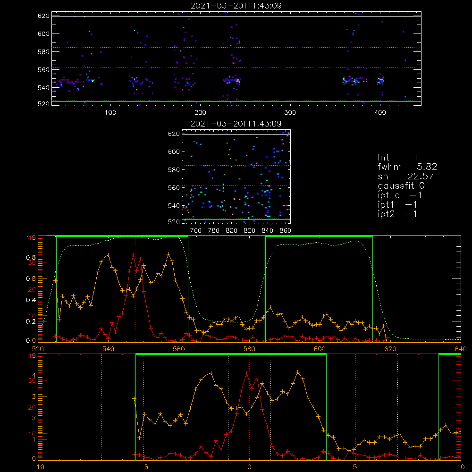Click x-axis tick 10 on bottom plot
Image resolution: width=472 pixels, height=472 pixels.
click(x=461, y=467)
